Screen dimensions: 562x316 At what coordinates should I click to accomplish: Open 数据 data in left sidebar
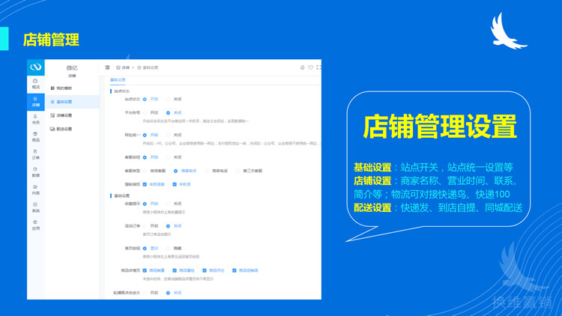(36, 172)
